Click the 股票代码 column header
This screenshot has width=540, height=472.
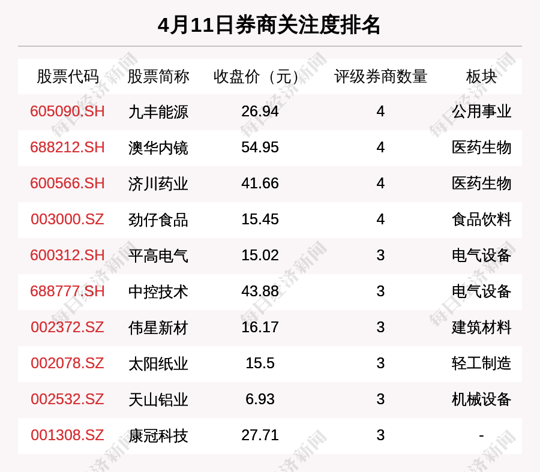[x=68, y=76]
